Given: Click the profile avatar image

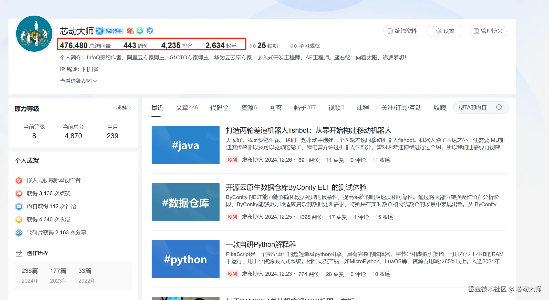Looking at the screenshot, I should pyautogui.click(x=34, y=34).
